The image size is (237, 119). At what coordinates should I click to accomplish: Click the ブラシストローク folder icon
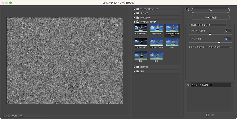click(138, 22)
